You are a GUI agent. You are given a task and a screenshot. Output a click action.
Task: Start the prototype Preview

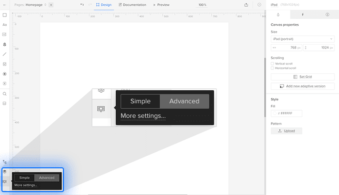161,5
